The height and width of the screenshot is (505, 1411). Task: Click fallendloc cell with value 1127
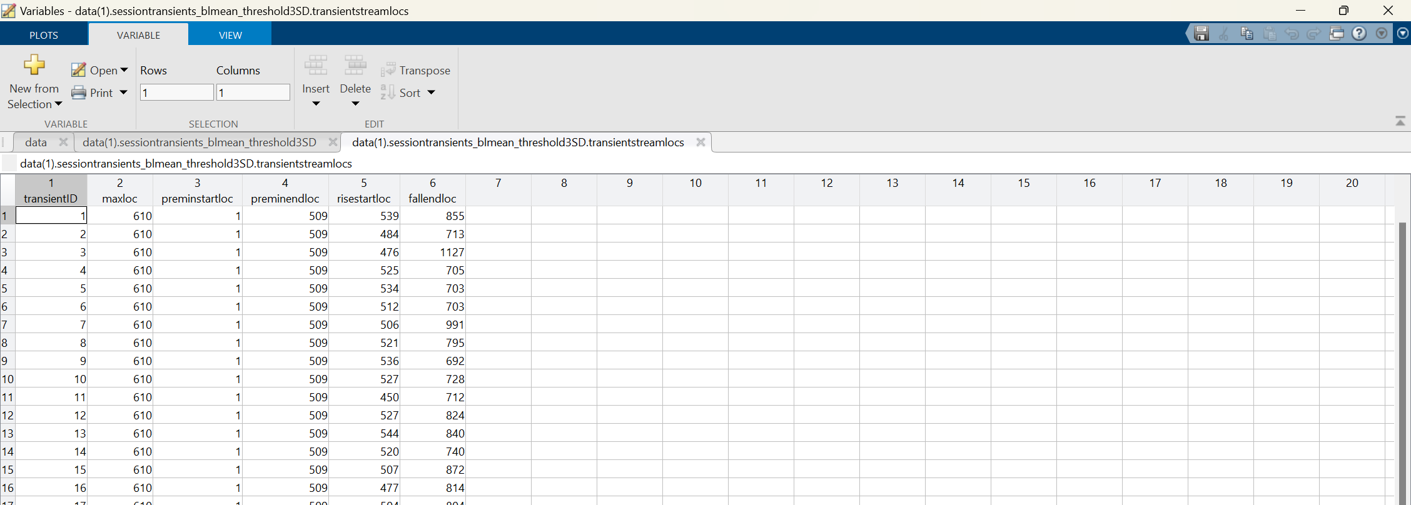click(433, 252)
